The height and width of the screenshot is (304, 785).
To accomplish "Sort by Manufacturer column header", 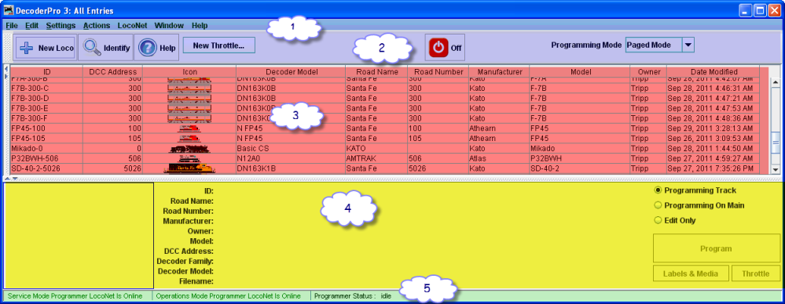I will tap(499, 72).
